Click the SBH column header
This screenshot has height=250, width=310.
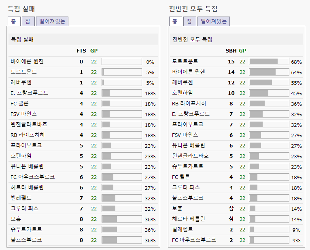click(x=230, y=51)
